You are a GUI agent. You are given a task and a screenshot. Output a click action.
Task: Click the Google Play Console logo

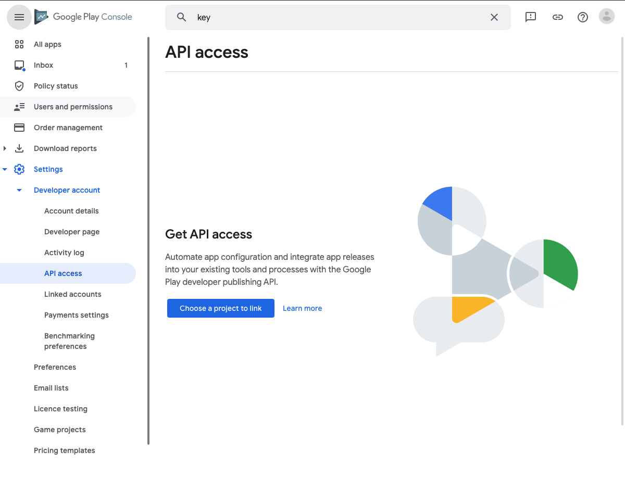pyautogui.click(x=83, y=17)
